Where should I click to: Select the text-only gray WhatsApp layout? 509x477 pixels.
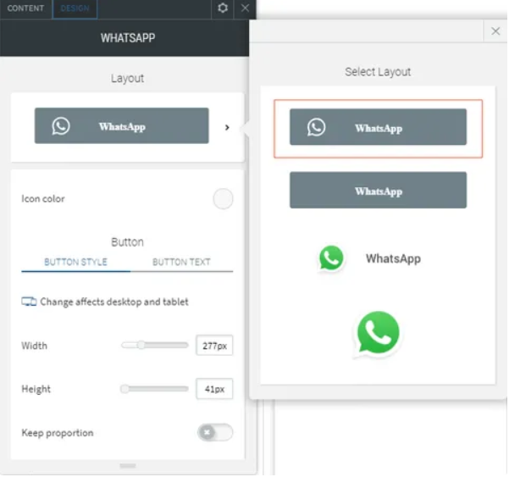379,191
